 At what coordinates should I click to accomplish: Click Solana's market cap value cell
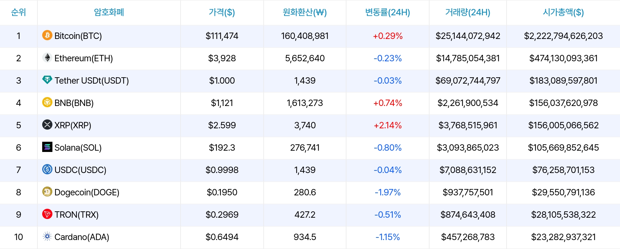click(x=563, y=147)
